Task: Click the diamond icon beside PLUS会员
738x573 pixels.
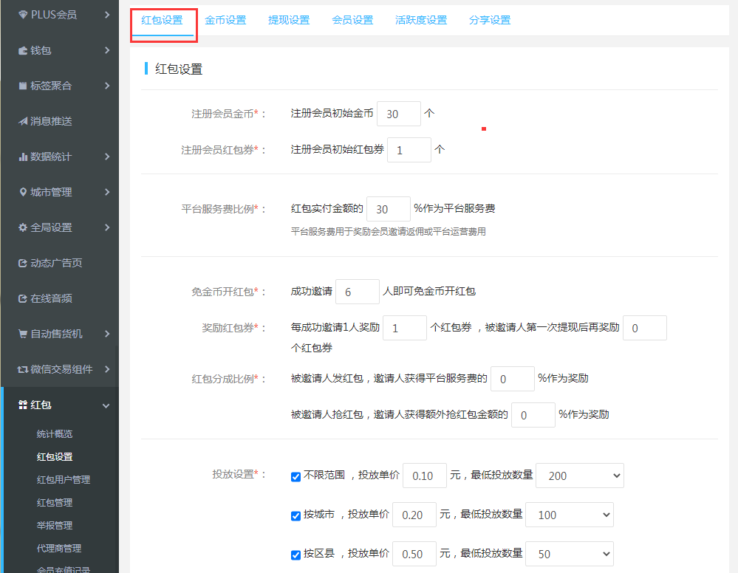Action: pyautogui.click(x=24, y=15)
